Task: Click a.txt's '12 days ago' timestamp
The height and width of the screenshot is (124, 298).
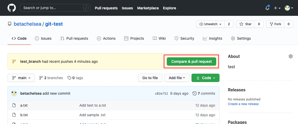Action: click(205, 105)
